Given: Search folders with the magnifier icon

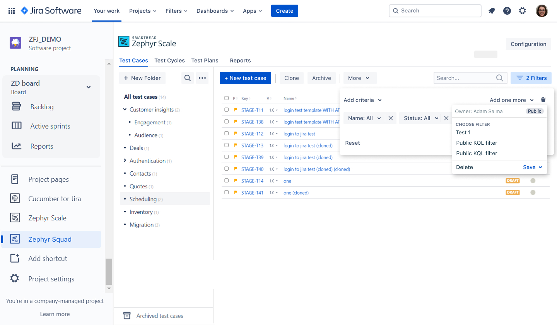Looking at the screenshot, I should click(188, 78).
